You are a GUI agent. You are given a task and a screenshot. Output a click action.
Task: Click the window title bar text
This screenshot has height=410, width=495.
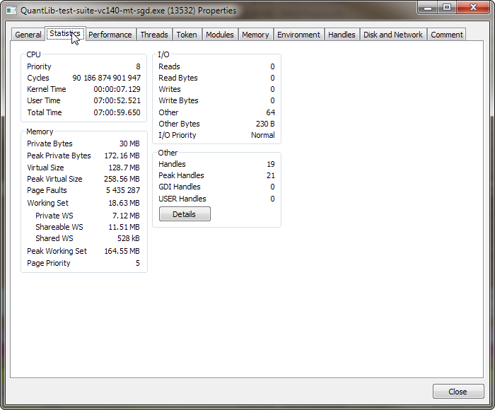[x=128, y=11]
